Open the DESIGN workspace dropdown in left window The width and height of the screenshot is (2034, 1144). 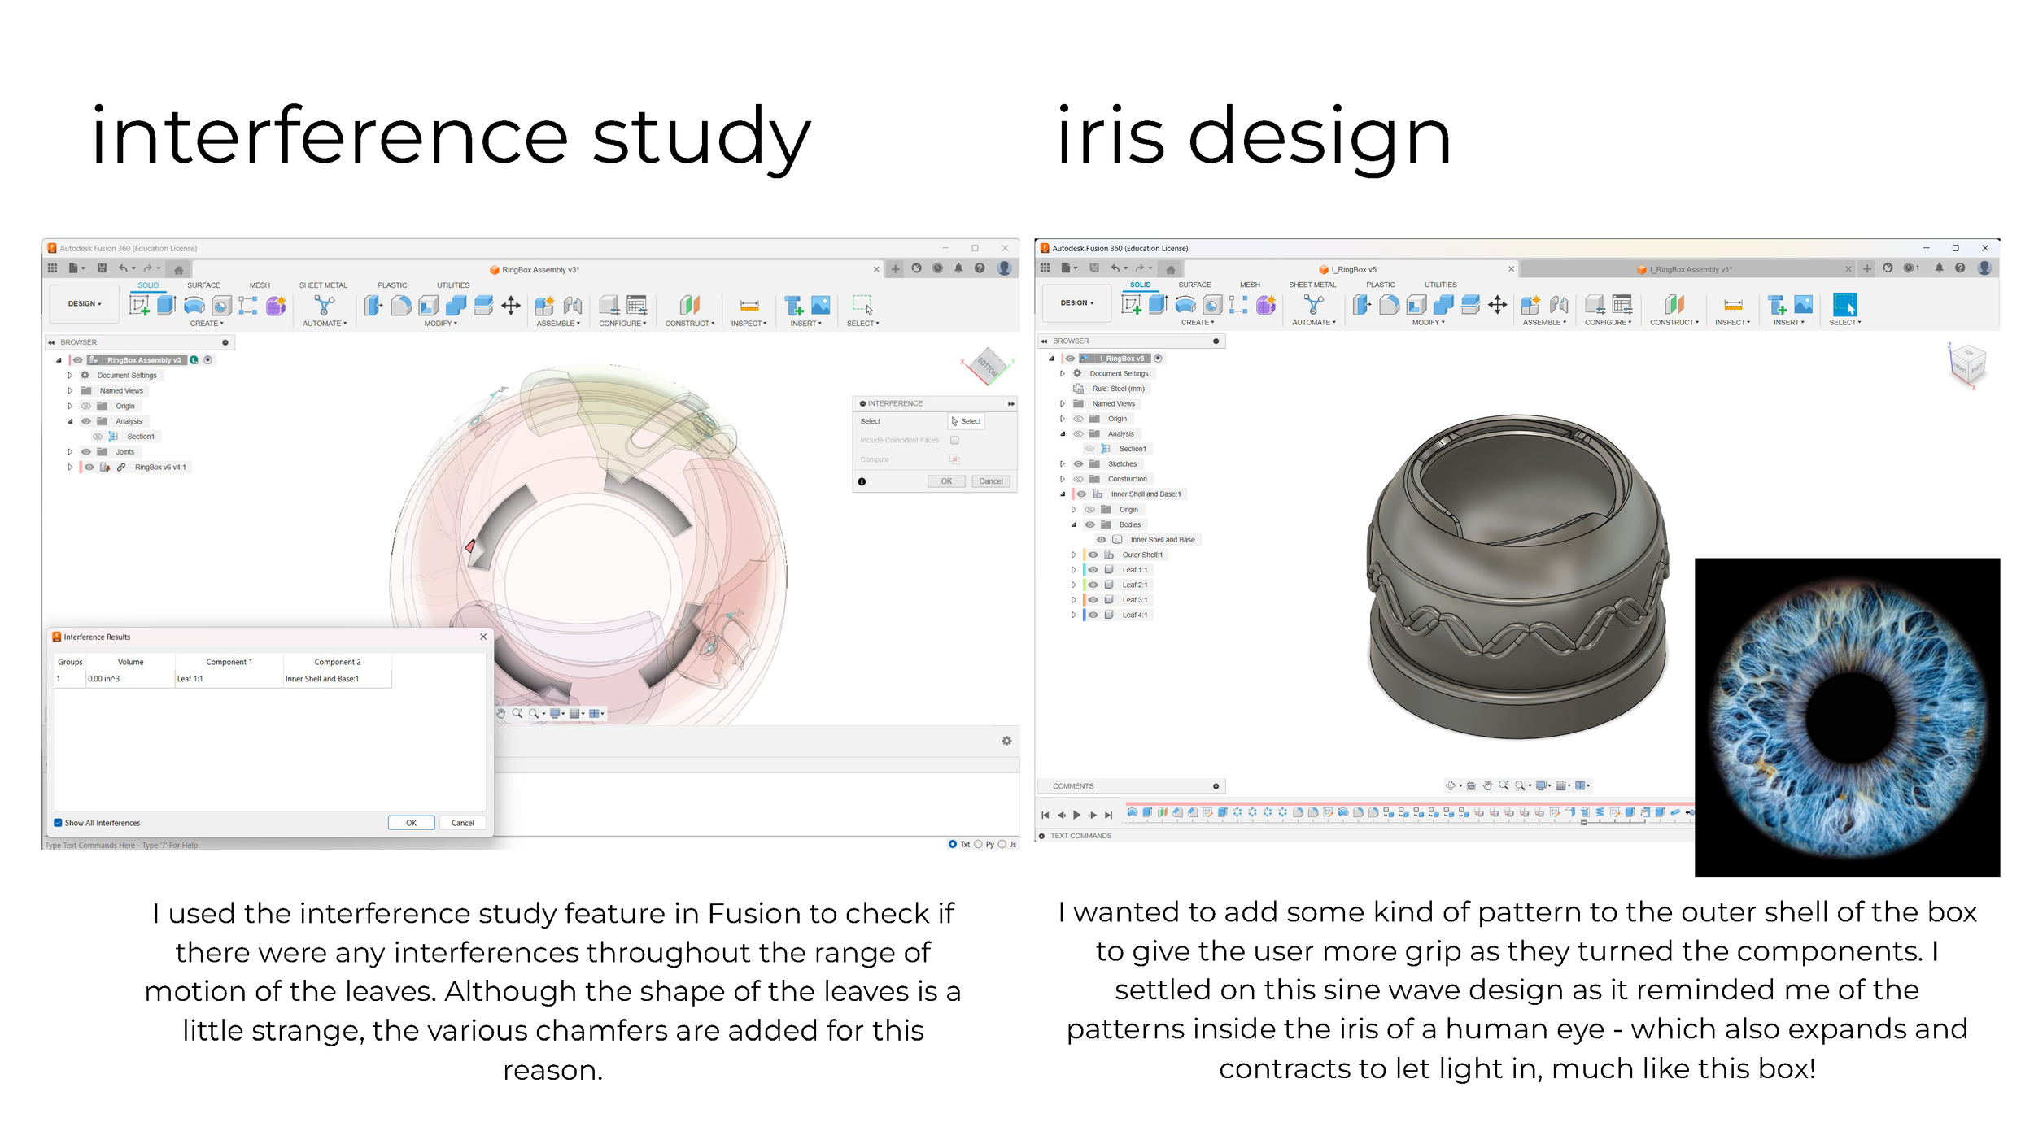click(x=85, y=303)
